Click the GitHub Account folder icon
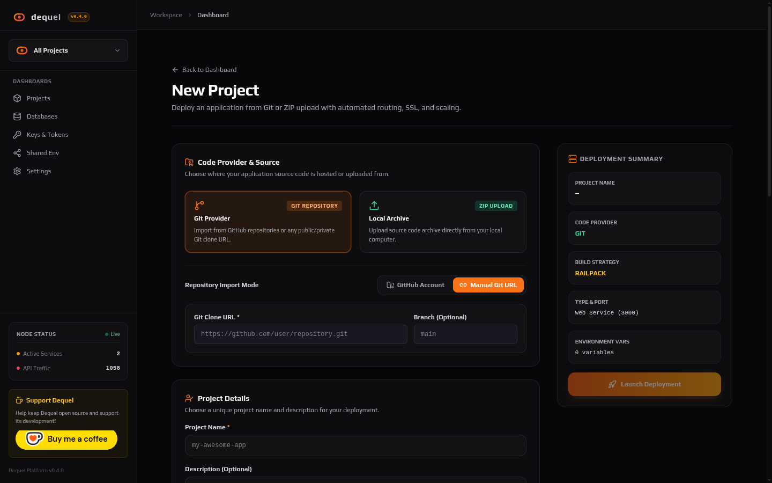 click(x=390, y=285)
